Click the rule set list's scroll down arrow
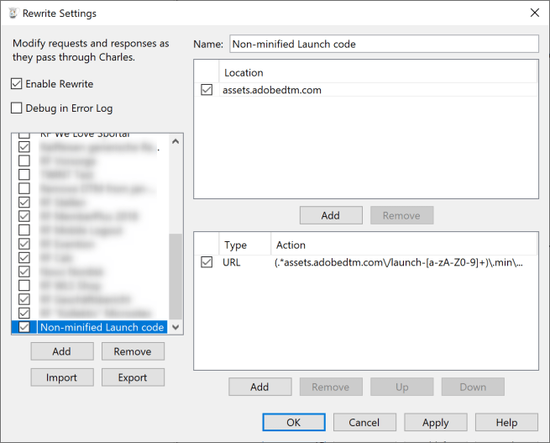Image resolution: width=550 pixels, height=443 pixels. [x=175, y=327]
